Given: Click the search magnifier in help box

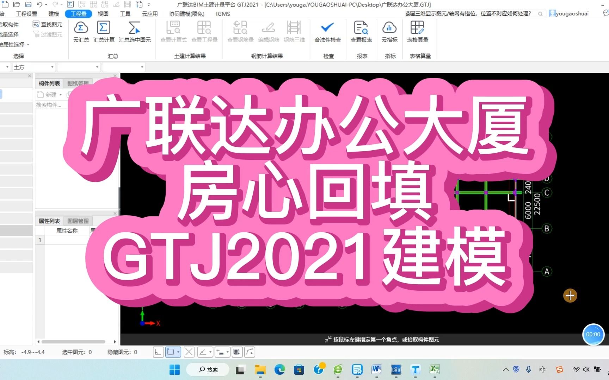Looking at the screenshot, I should click(x=540, y=14).
